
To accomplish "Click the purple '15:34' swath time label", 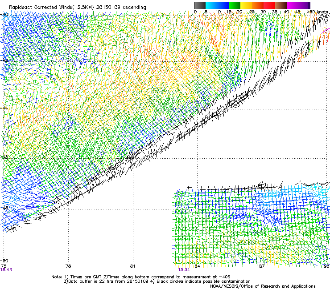I will tap(184, 270).
